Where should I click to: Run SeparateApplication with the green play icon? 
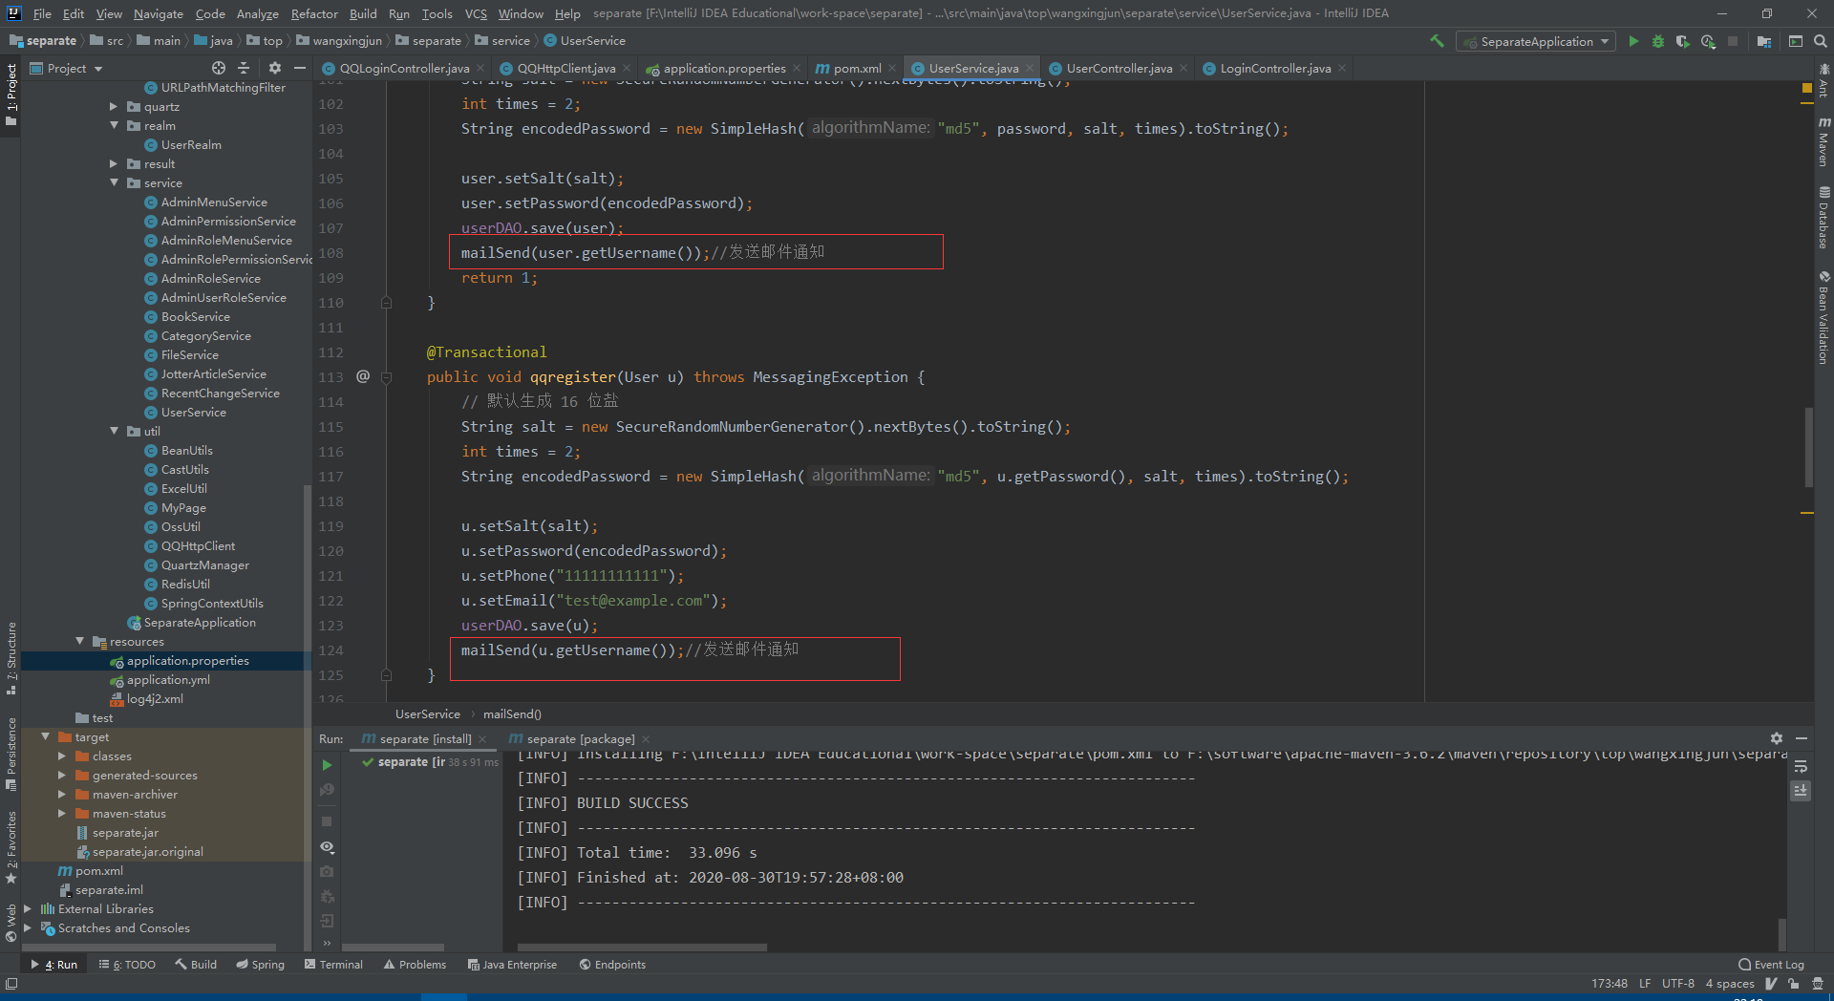coord(1633,41)
